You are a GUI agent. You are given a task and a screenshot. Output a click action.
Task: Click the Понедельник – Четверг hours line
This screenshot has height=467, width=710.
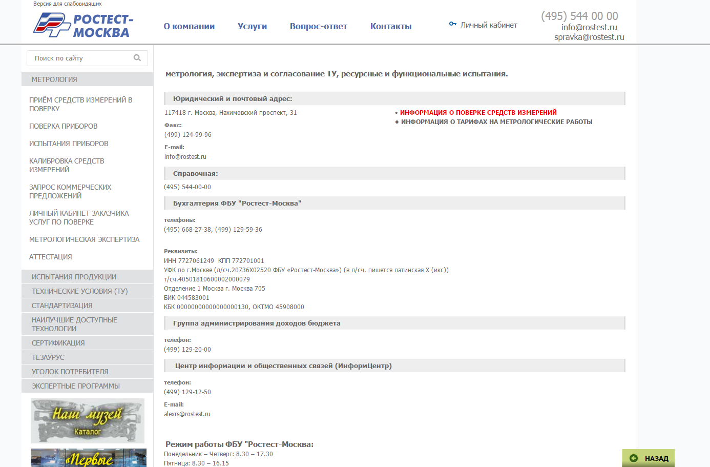click(x=218, y=454)
